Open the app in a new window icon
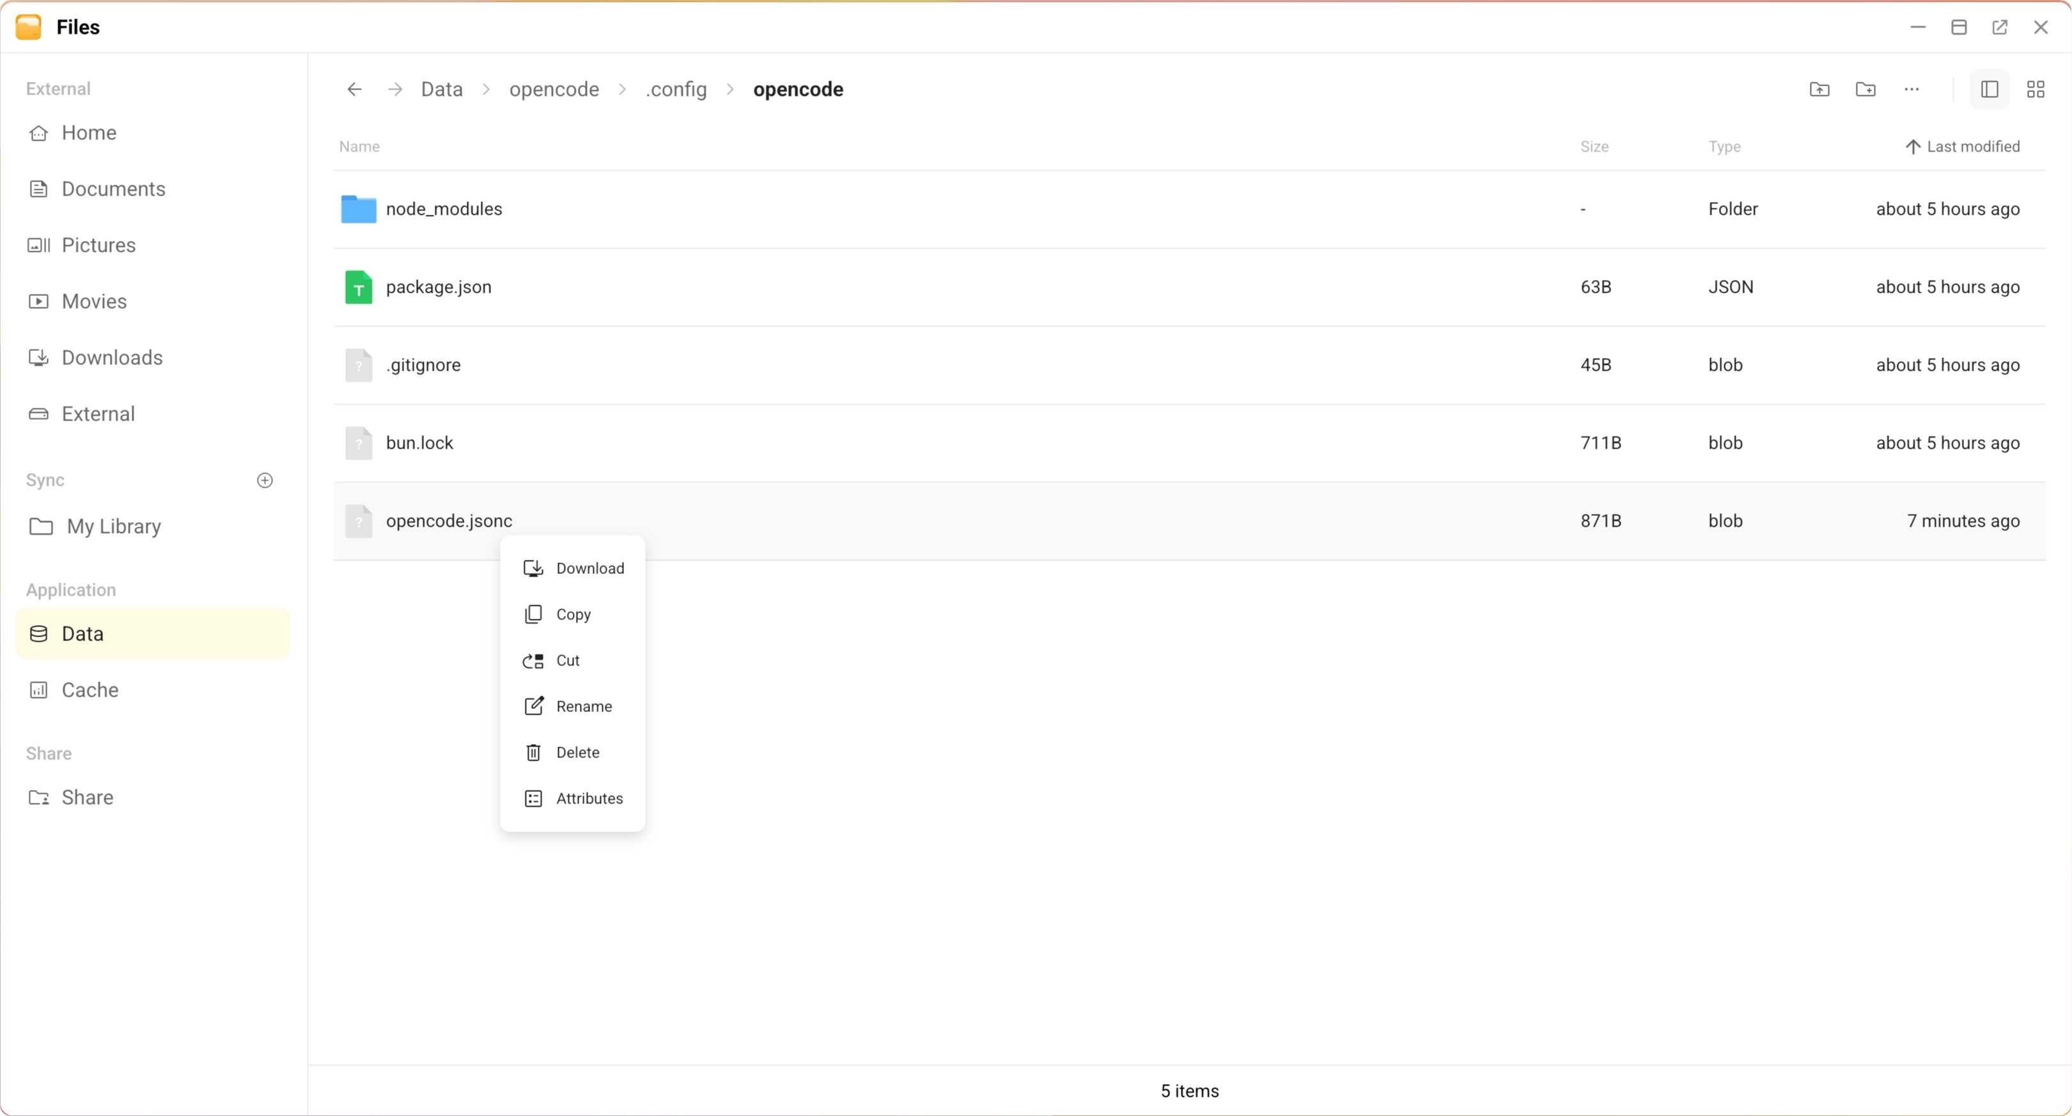Screen dimensions: 2072x1116 point(2000,27)
